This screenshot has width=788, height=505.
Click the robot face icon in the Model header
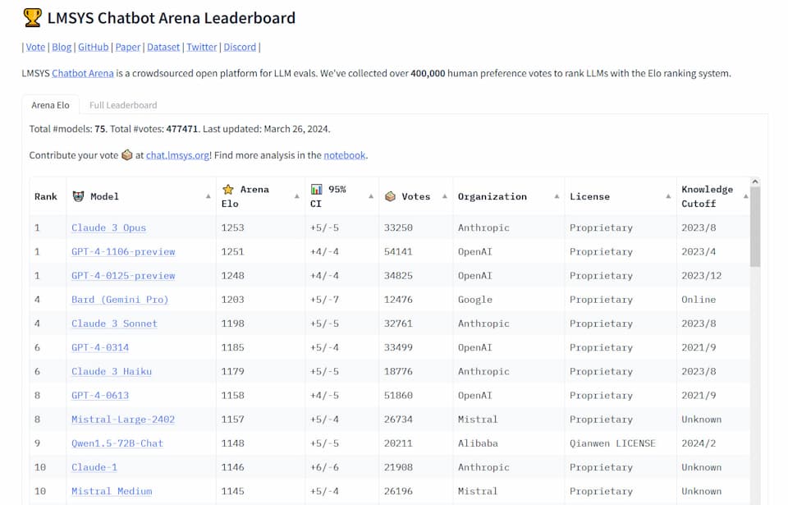[x=79, y=196]
